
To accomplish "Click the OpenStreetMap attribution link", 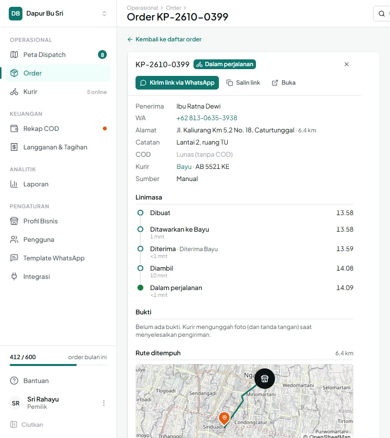I will (330, 436).
